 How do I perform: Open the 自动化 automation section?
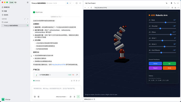[x=5, y=15]
